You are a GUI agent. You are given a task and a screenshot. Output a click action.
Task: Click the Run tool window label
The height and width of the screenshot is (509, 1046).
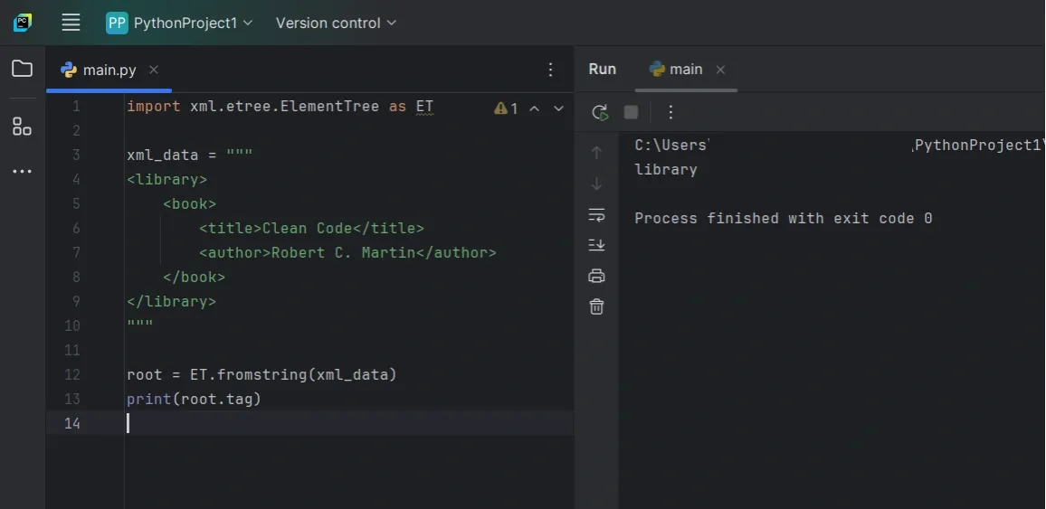pyautogui.click(x=603, y=70)
